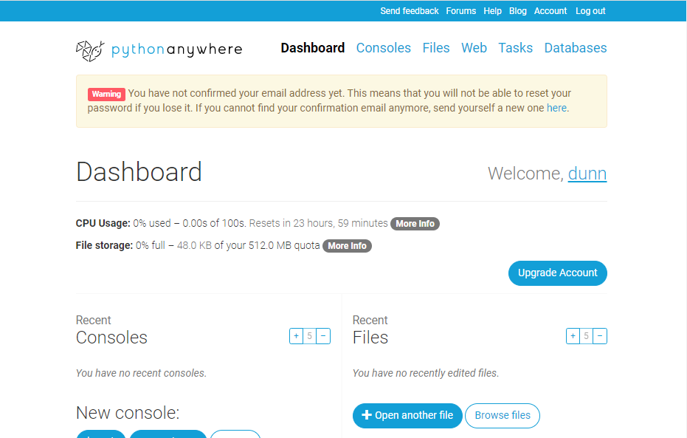Viewport: 687px width, 438px height.
Task: Go to the Web tab
Action: coord(474,48)
